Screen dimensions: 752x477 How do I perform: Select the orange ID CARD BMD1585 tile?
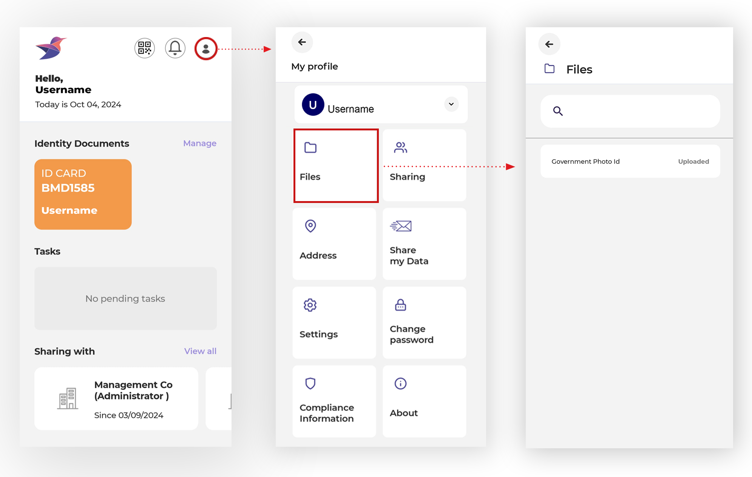pos(83,194)
